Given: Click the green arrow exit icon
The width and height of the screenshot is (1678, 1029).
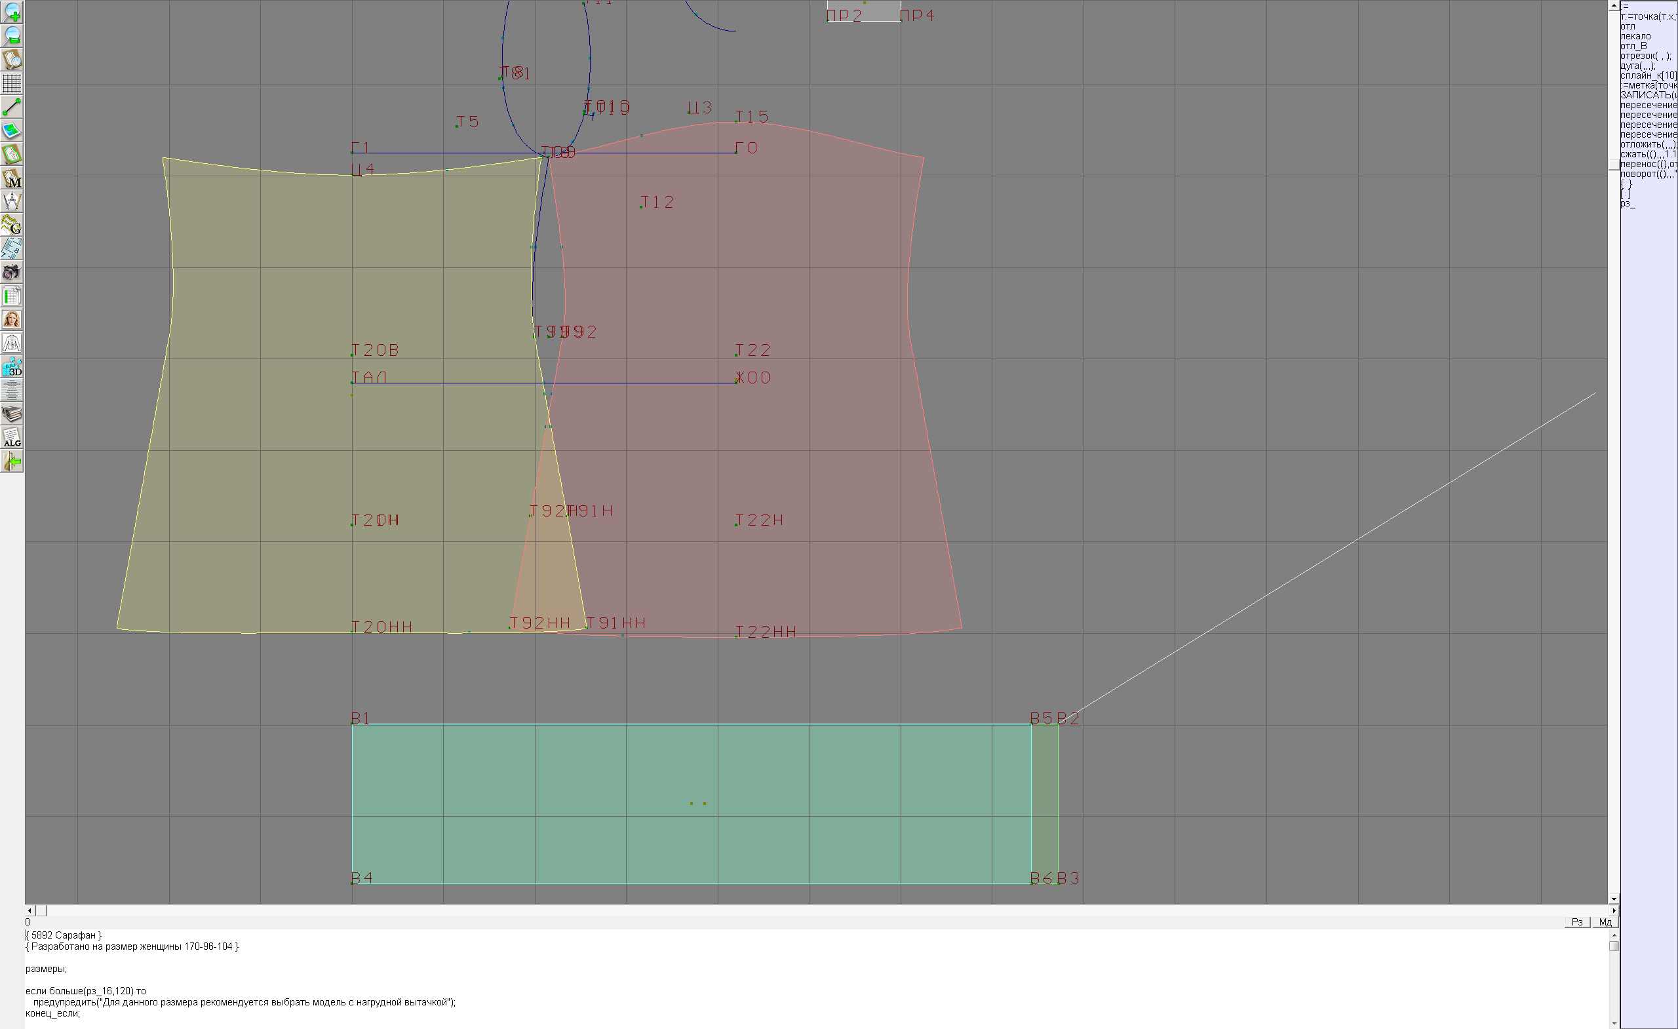Looking at the screenshot, I should click(x=12, y=461).
